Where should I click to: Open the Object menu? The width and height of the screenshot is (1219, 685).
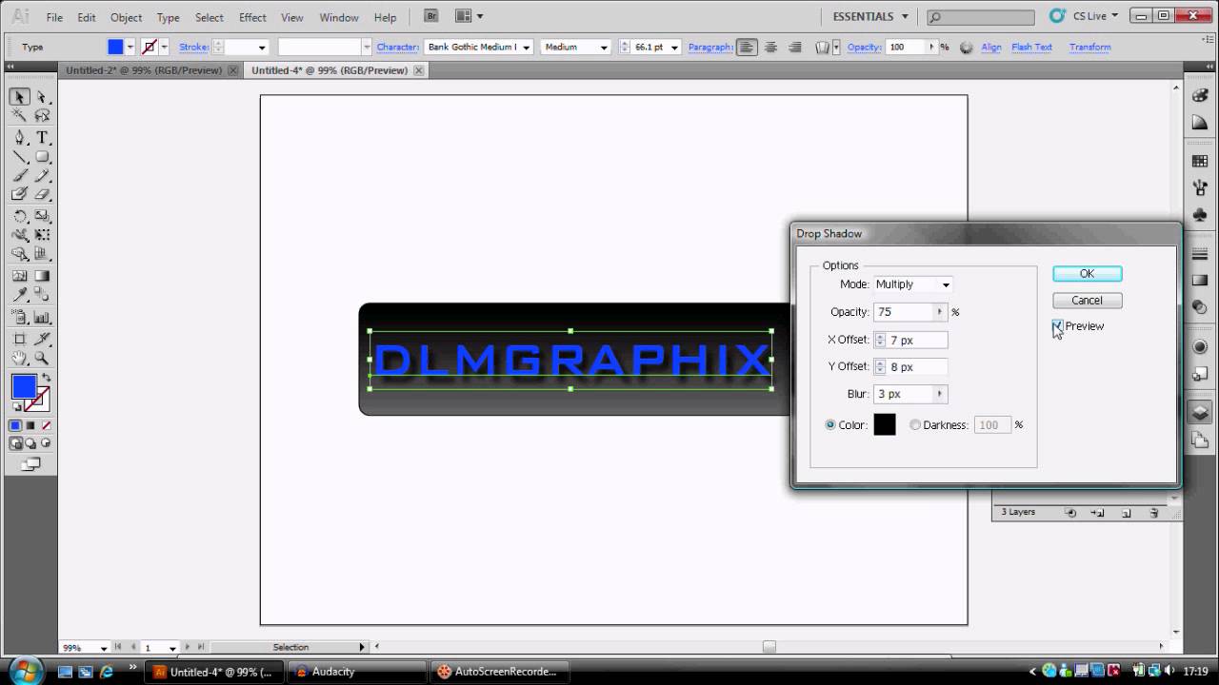point(126,17)
